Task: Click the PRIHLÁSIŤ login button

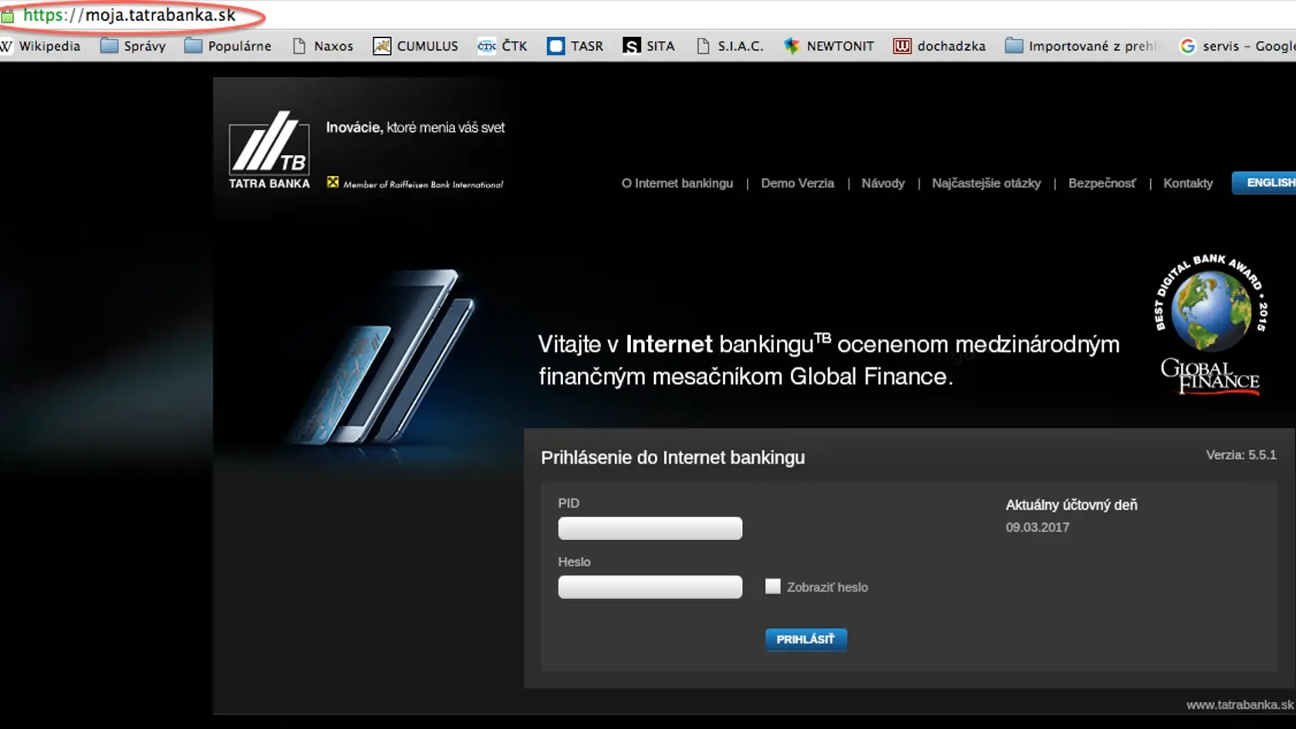Action: pyautogui.click(x=806, y=640)
